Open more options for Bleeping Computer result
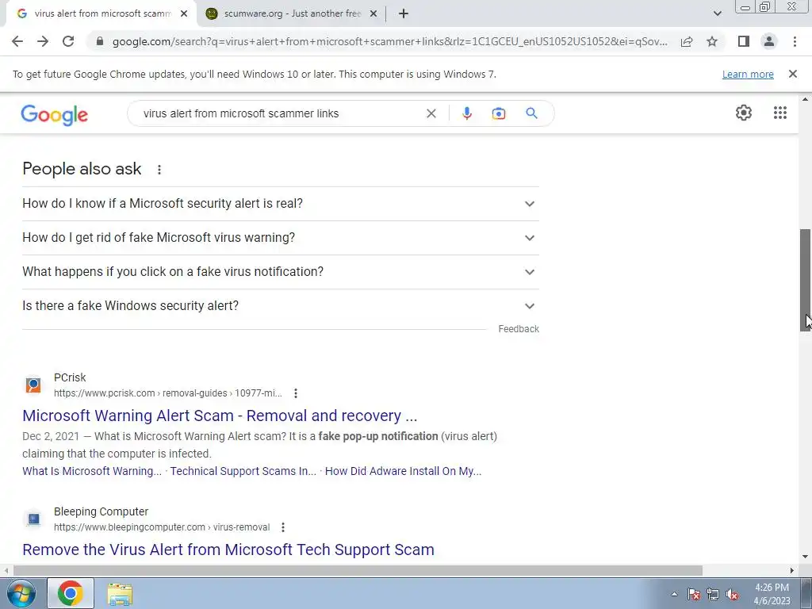This screenshot has height=609, width=812. [283, 527]
